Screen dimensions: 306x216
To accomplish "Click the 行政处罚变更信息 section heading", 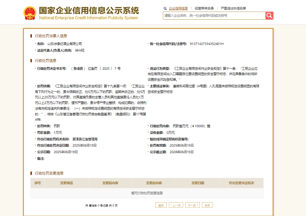I will (49, 173).
